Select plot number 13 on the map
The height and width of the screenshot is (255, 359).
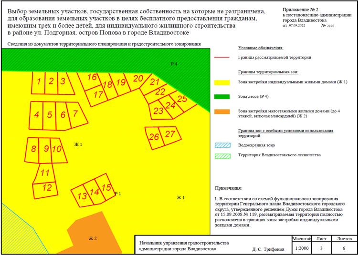click(83, 196)
